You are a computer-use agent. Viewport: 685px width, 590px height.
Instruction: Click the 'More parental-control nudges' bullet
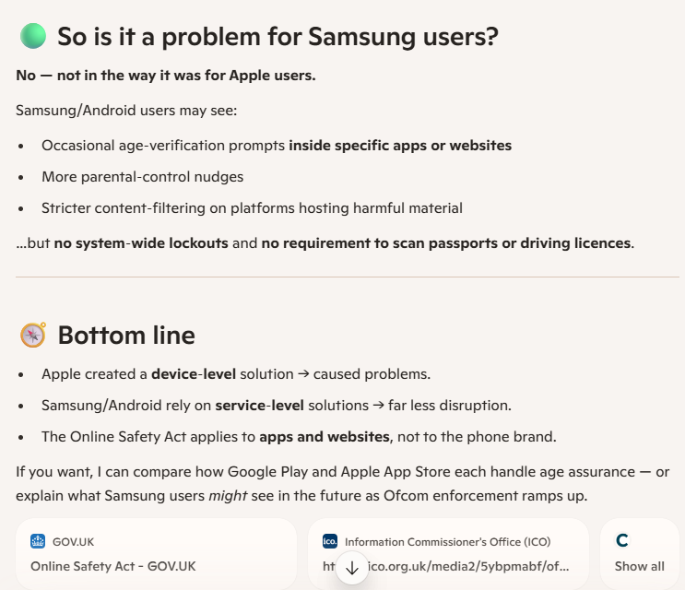[x=142, y=177]
